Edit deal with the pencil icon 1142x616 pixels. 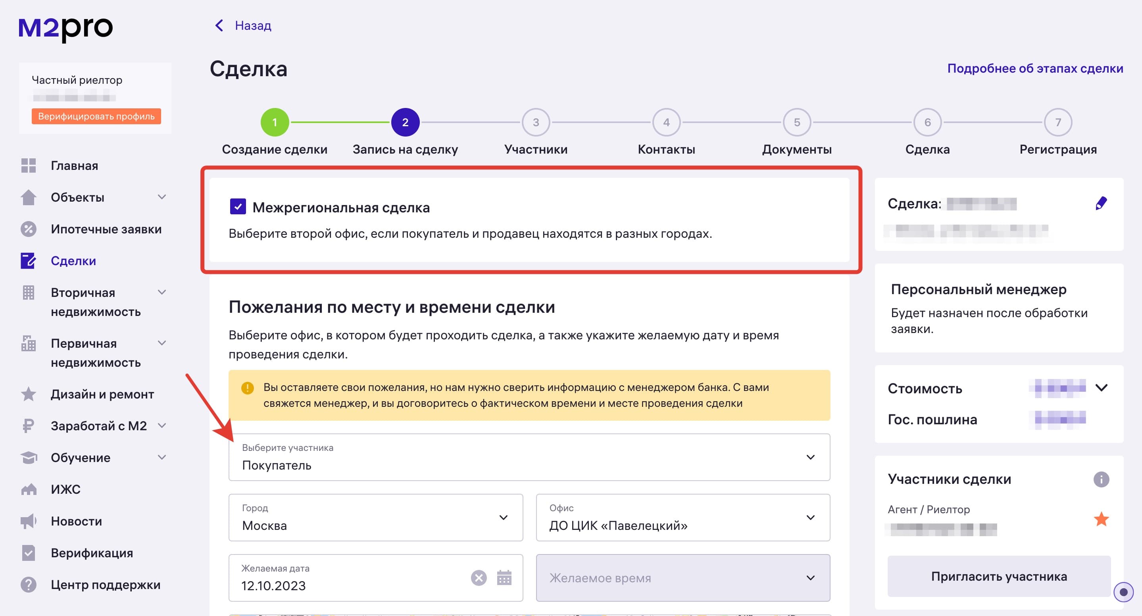pos(1101,204)
